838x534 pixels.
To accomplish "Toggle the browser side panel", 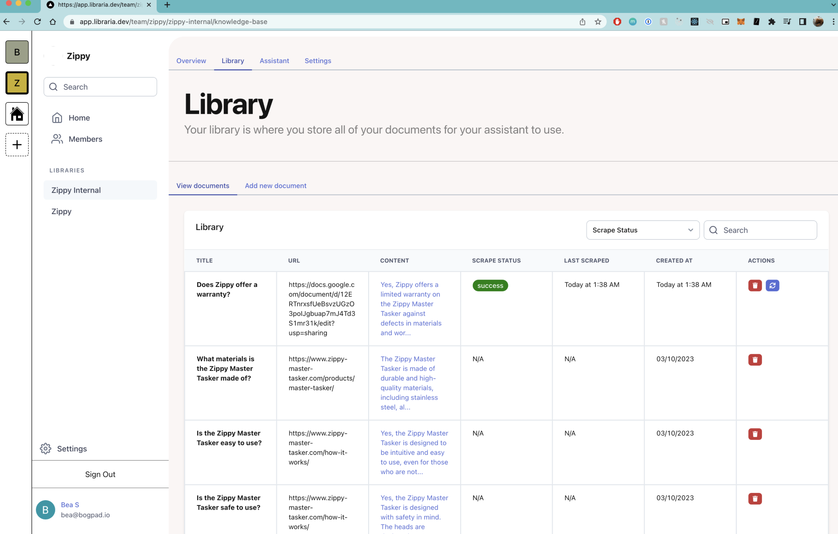I will tap(802, 22).
